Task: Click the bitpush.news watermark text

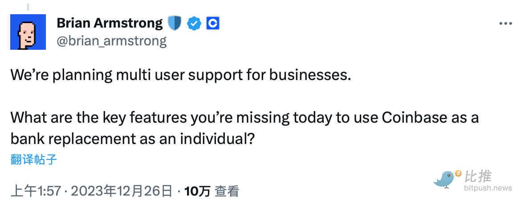Action: tap(488, 188)
